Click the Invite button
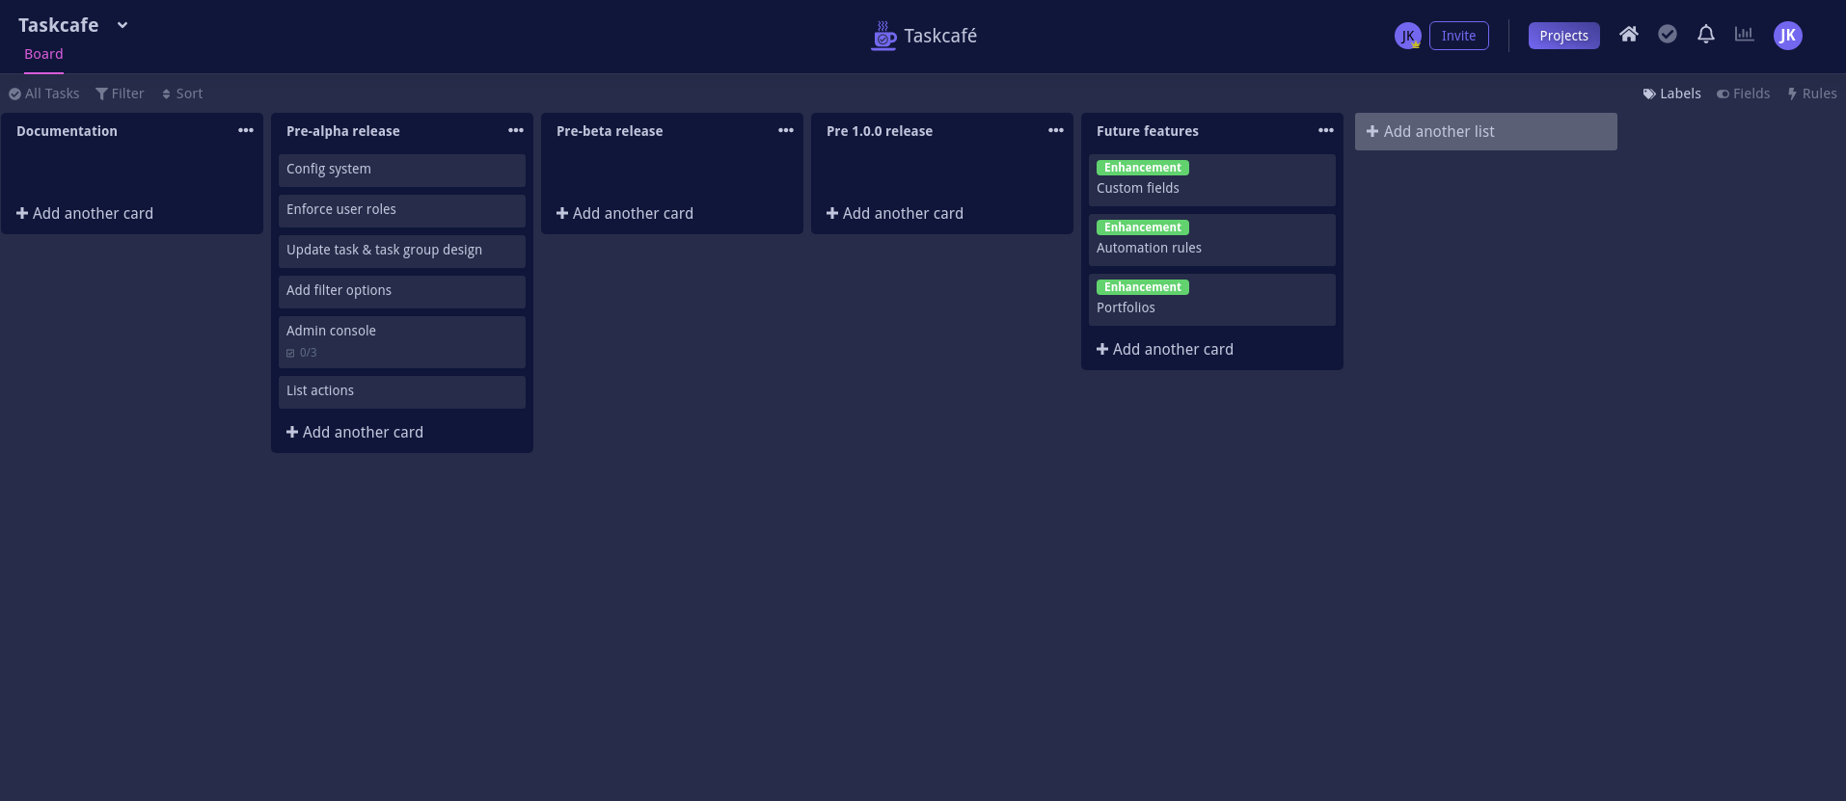 [1458, 36]
